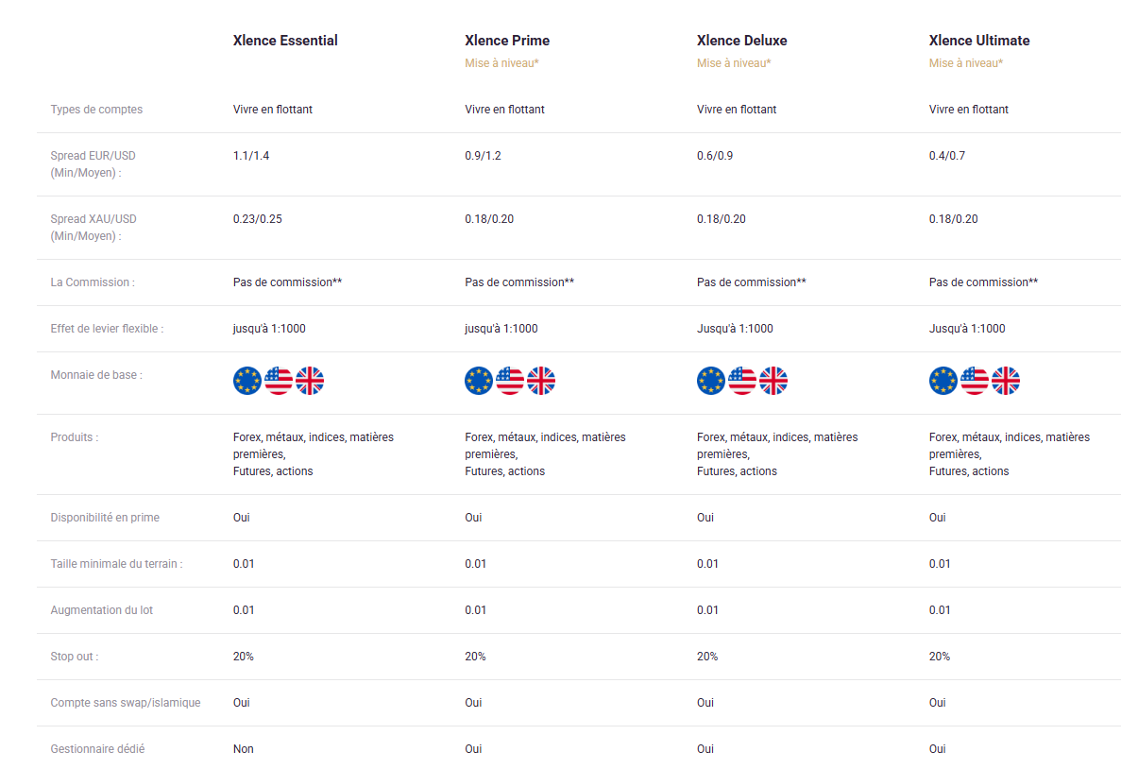The image size is (1121, 769).
Task: Open Mise à niveau link under Xlence Ultimate
Action: 966,63
